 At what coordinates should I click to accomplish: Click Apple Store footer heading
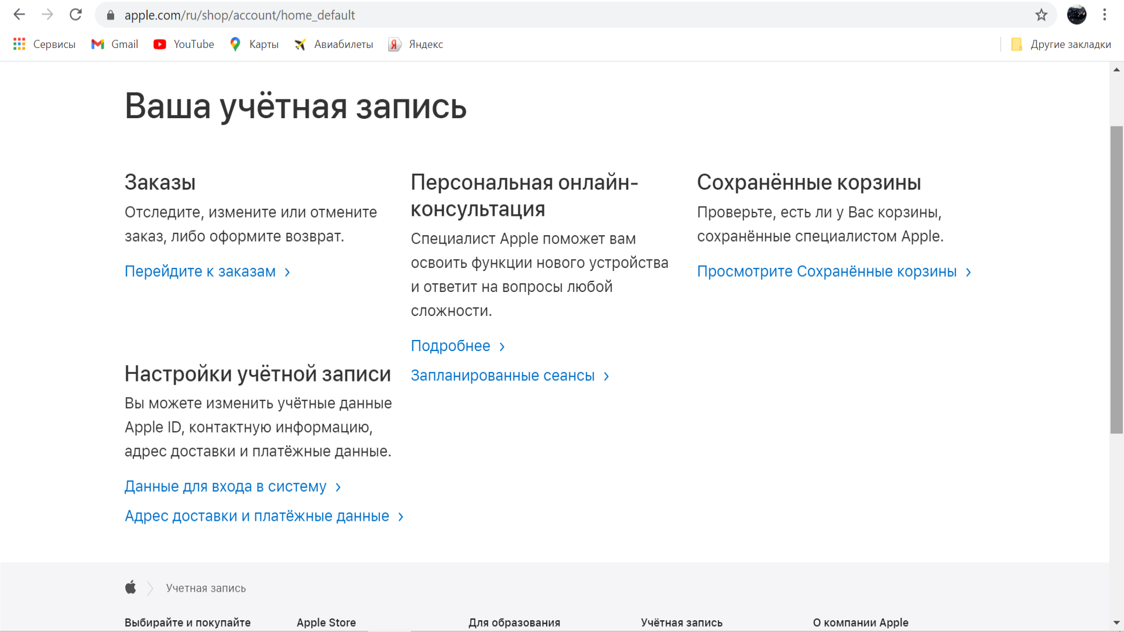326,623
